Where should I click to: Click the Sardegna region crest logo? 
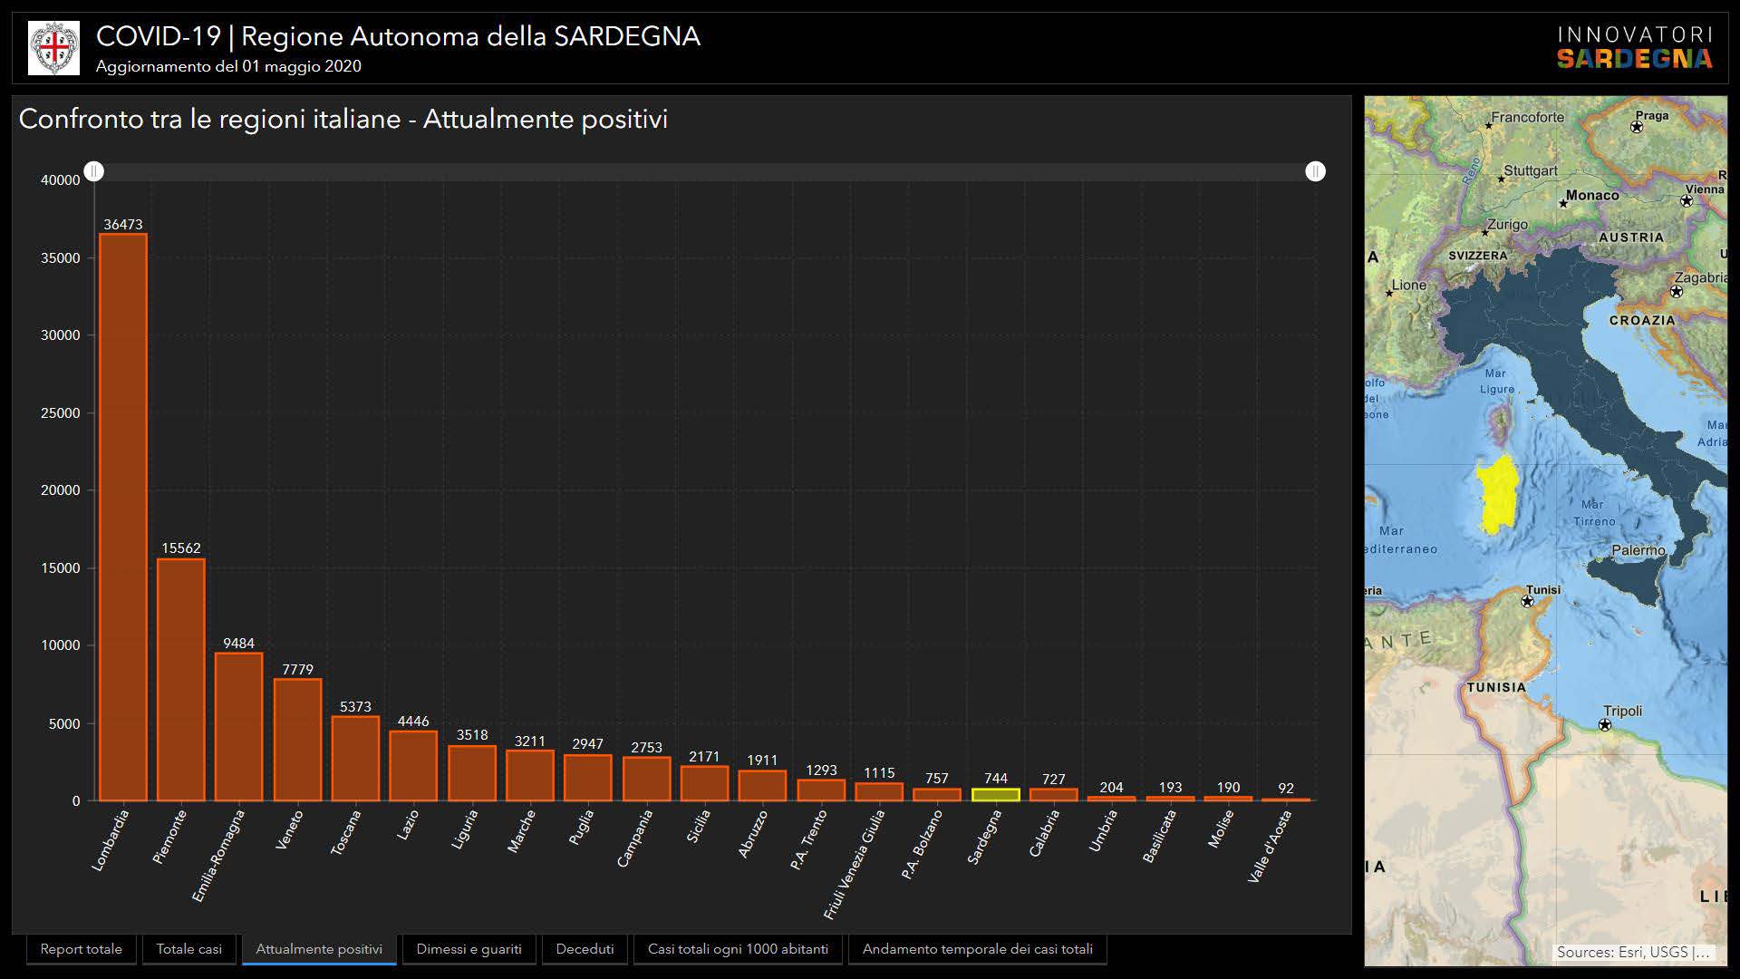click(x=53, y=48)
